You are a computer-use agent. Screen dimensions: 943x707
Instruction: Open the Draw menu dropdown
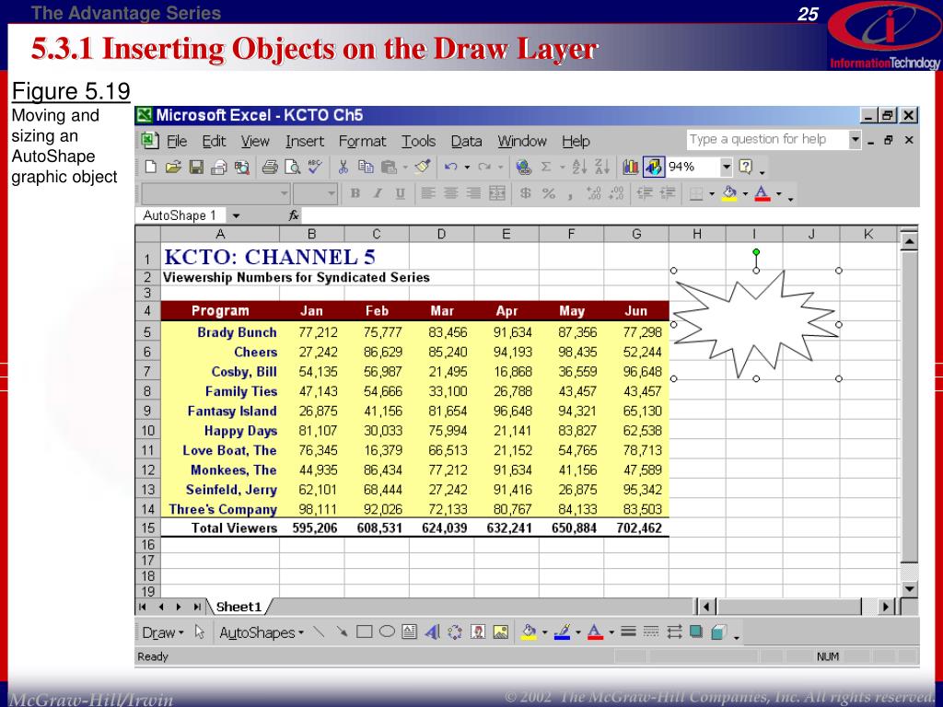click(162, 632)
